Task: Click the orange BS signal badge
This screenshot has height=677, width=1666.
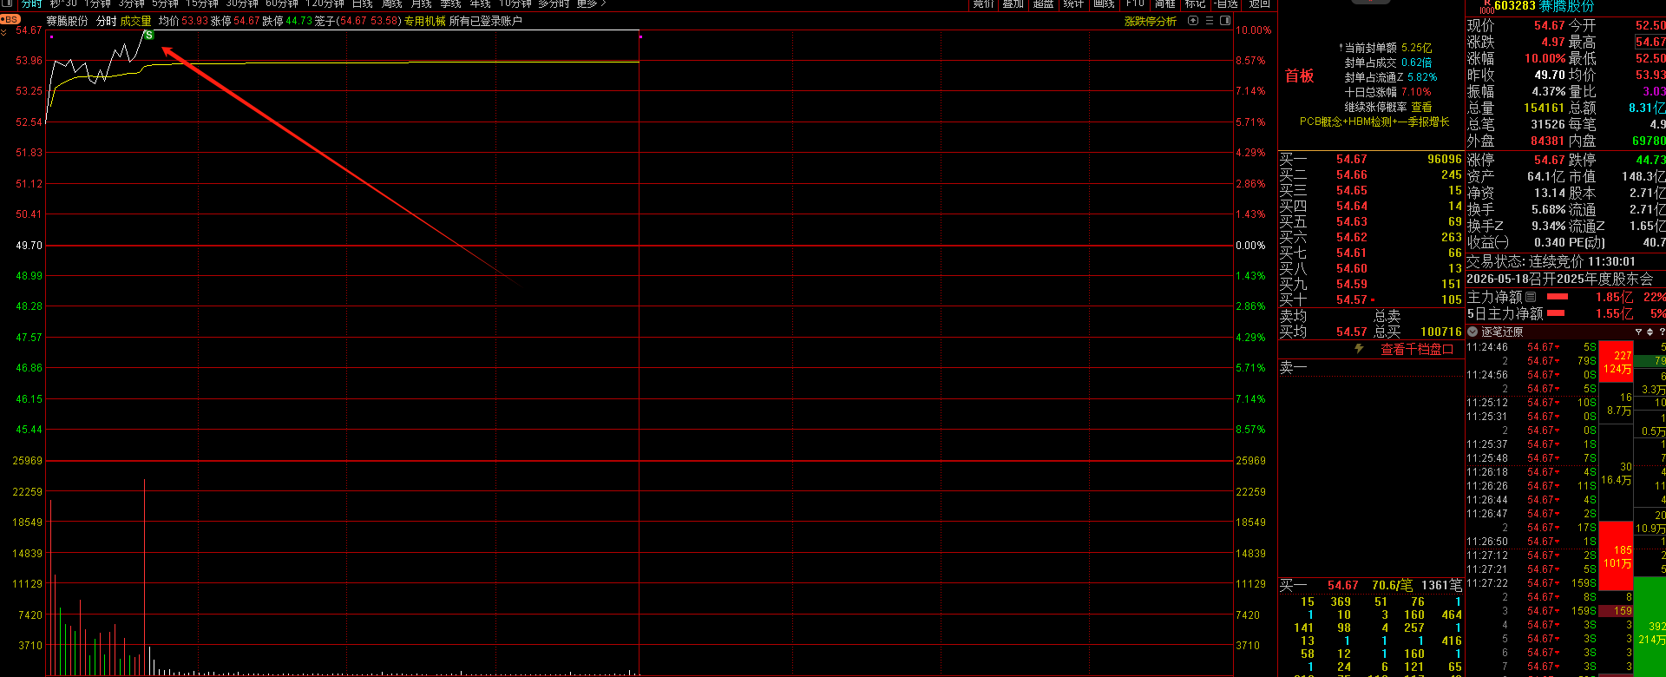Action: click(x=10, y=19)
